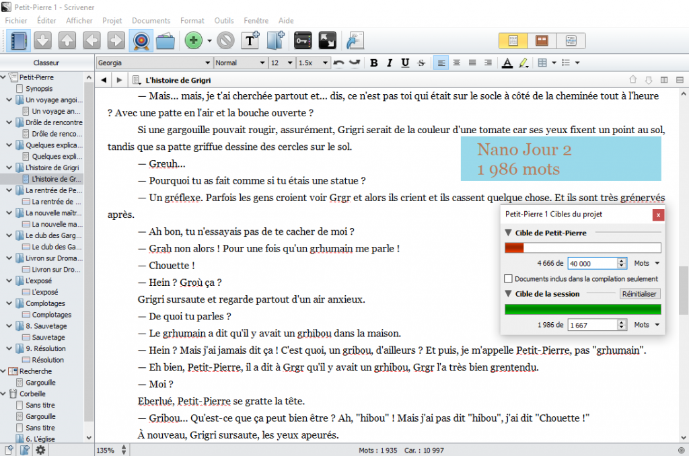The height and width of the screenshot is (456, 689).
Task: Click the green add document icon
Action: (193, 41)
